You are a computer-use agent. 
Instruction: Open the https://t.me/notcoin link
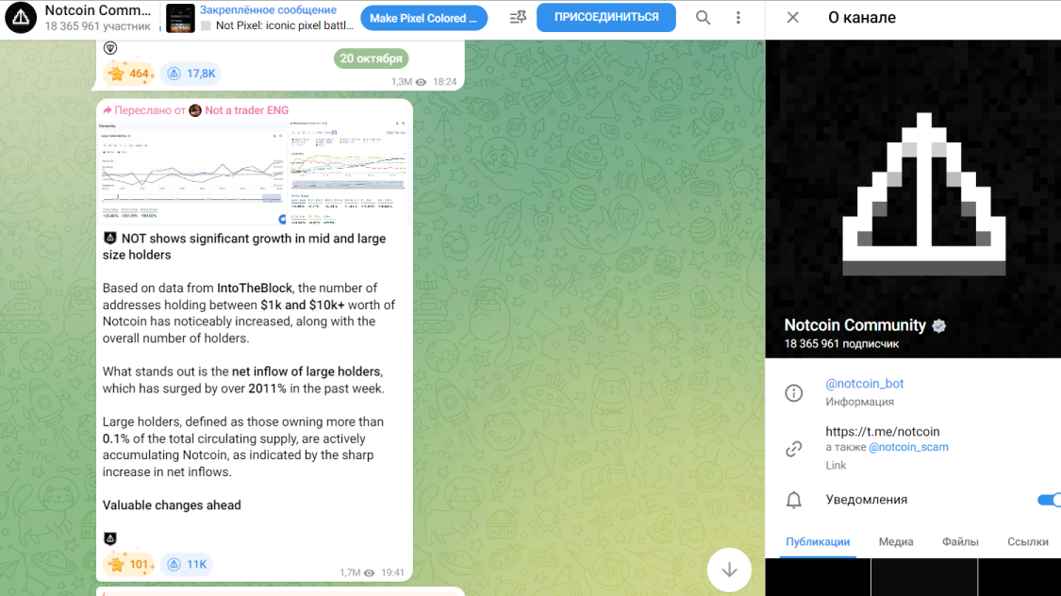(x=883, y=432)
